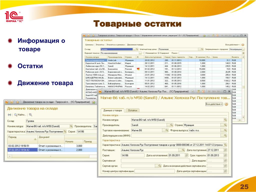Open magnifier lookup for Сертиф.орган
The width and height of the screenshot is (256, 192).
pos(160,166)
